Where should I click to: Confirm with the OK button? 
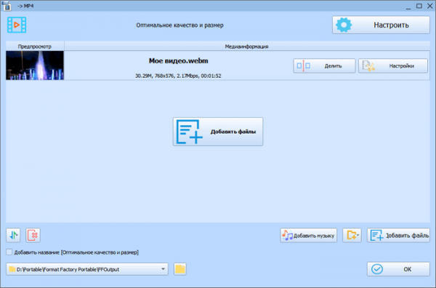click(x=398, y=269)
